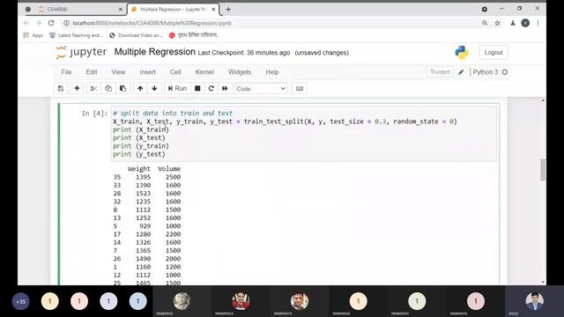Restart kernel and run all cells icon
The image size is (564, 317).
pyautogui.click(x=225, y=88)
